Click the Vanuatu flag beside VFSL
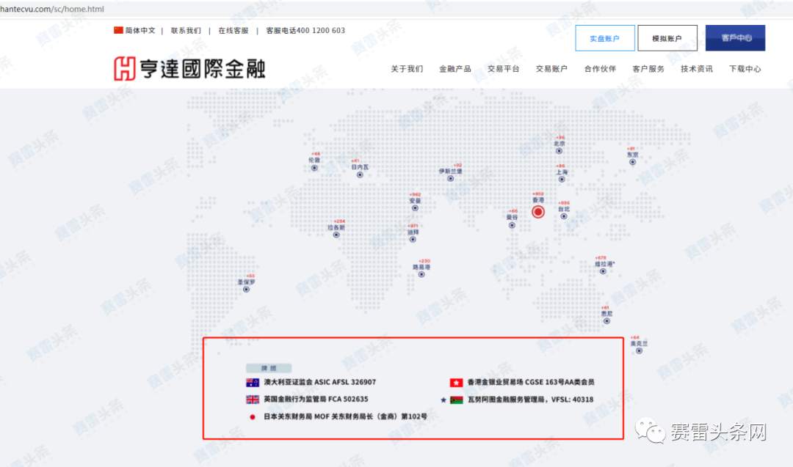 click(x=456, y=400)
